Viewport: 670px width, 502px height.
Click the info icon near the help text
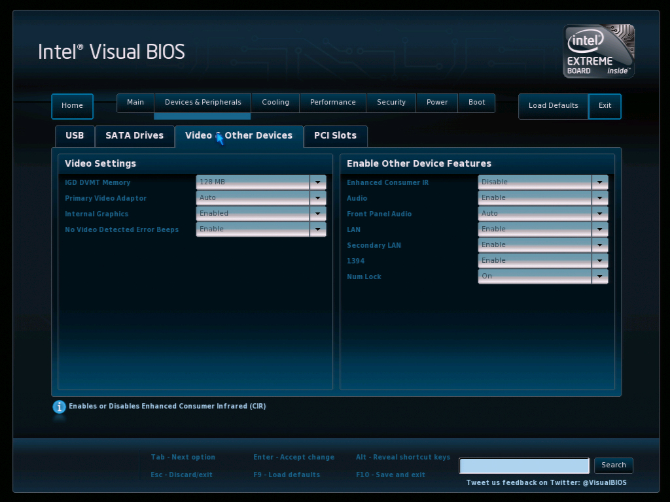(x=59, y=407)
